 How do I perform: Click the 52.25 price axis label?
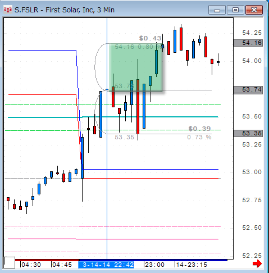252,256
